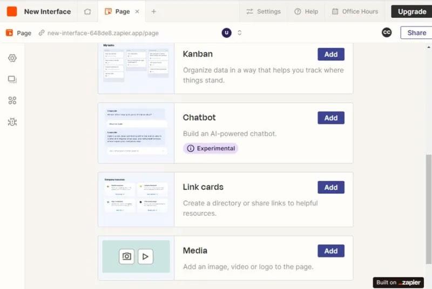
Task: Click the Help question mark icon
Action: click(x=298, y=11)
